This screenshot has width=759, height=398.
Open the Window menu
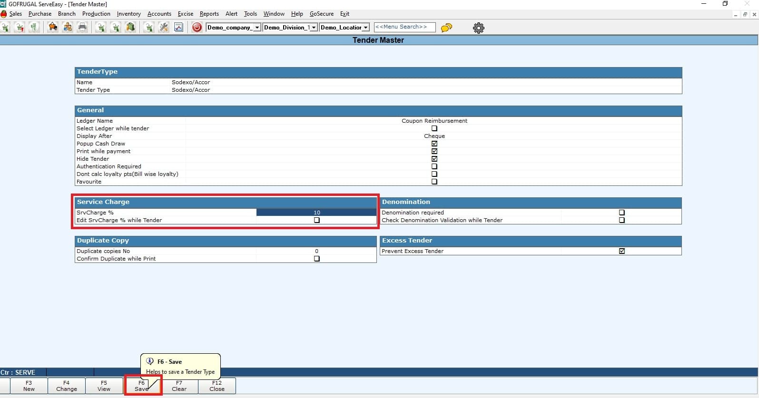pyautogui.click(x=274, y=14)
